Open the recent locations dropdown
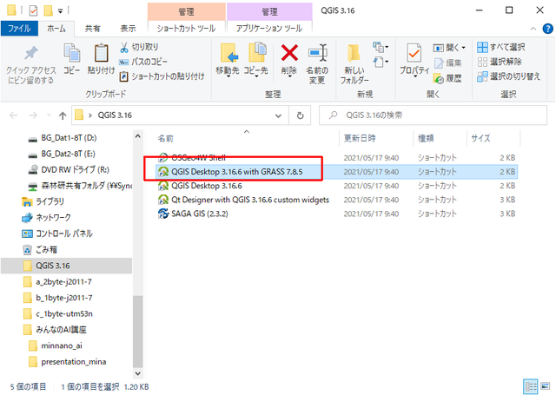This screenshot has width=556, height=395. tap(49, 115)
